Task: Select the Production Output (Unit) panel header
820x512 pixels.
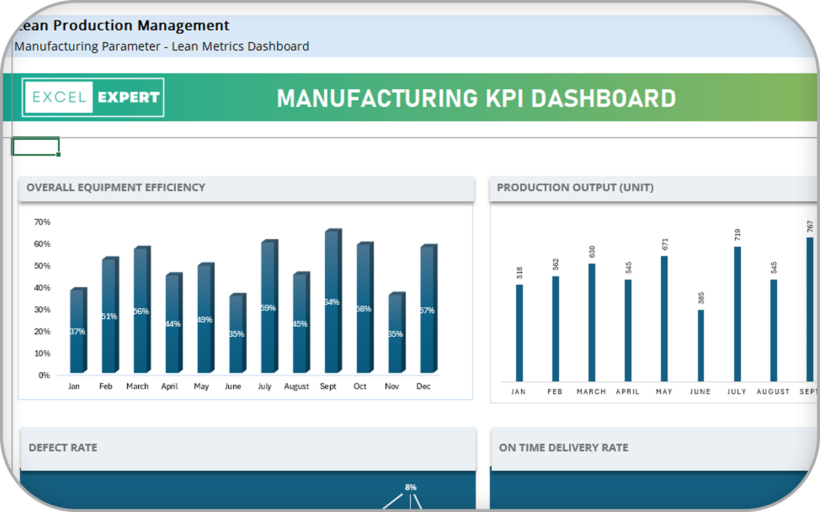Action: 575,187
